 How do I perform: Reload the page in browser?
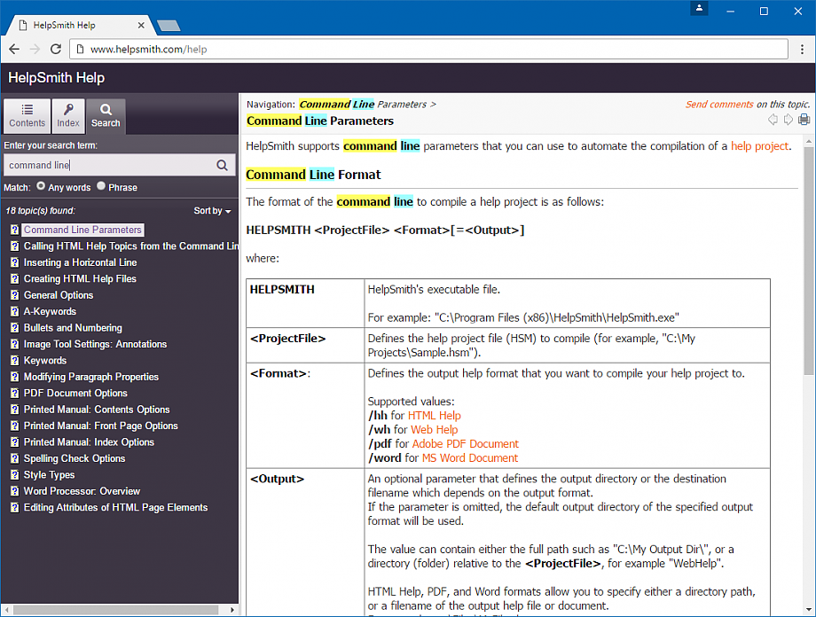click(56, 50)
